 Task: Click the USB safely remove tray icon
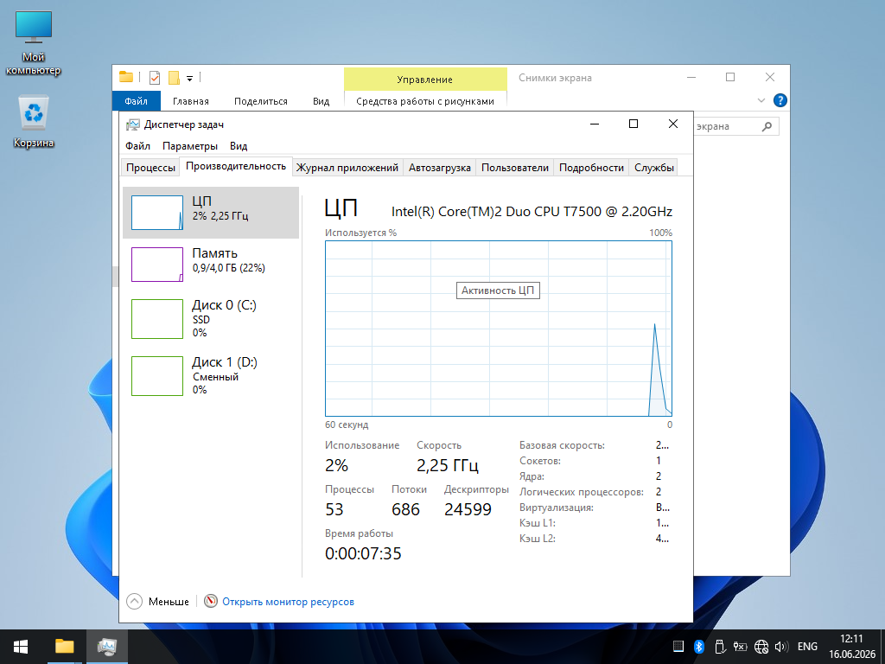[719, 647]
